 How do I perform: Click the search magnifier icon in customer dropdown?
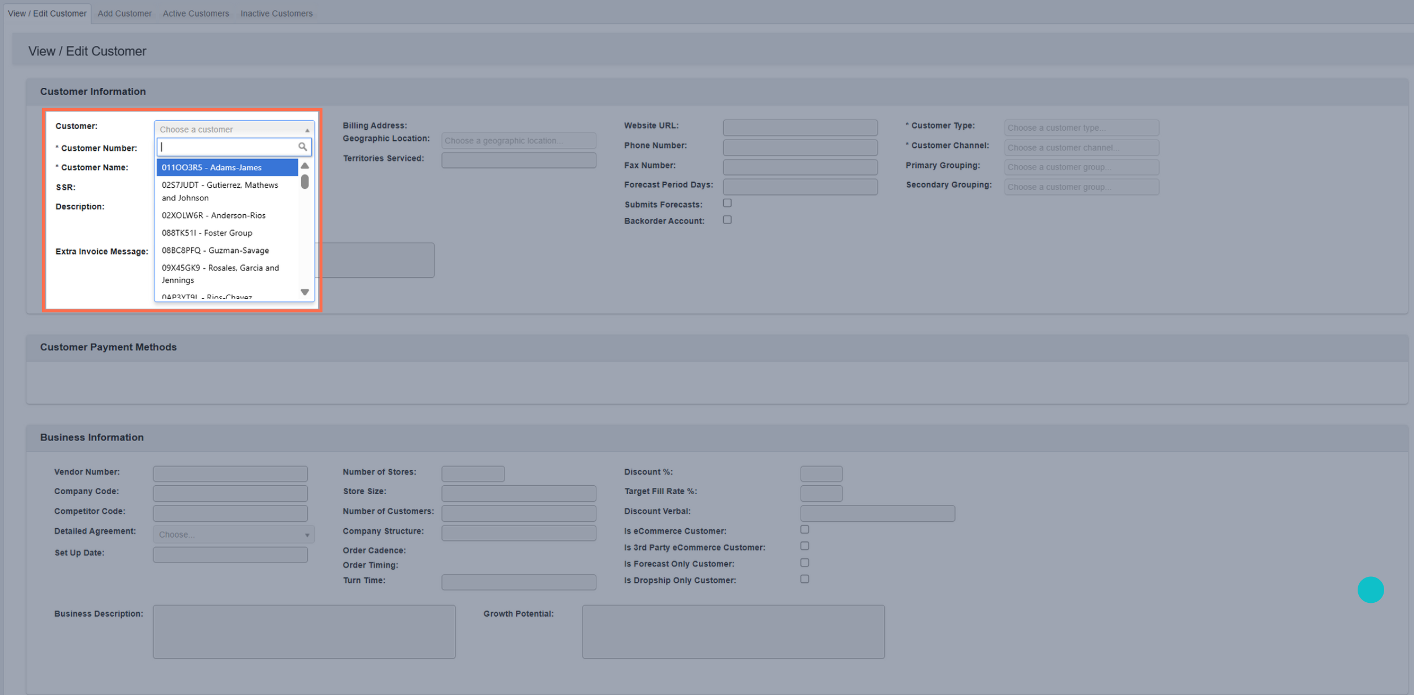pos(302,147)
